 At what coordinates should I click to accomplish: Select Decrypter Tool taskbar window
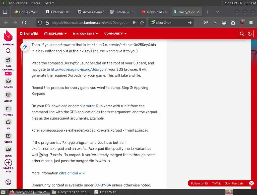pos(71,192)
